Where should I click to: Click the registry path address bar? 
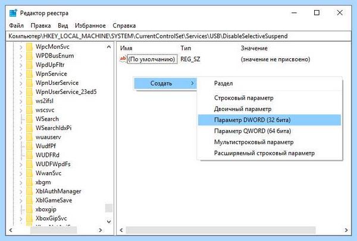pos(178,36)
